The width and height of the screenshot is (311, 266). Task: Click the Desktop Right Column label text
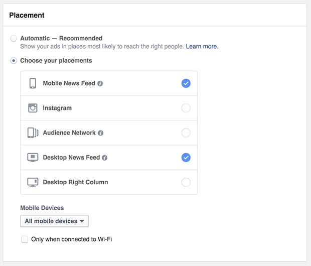click(75, 182)
